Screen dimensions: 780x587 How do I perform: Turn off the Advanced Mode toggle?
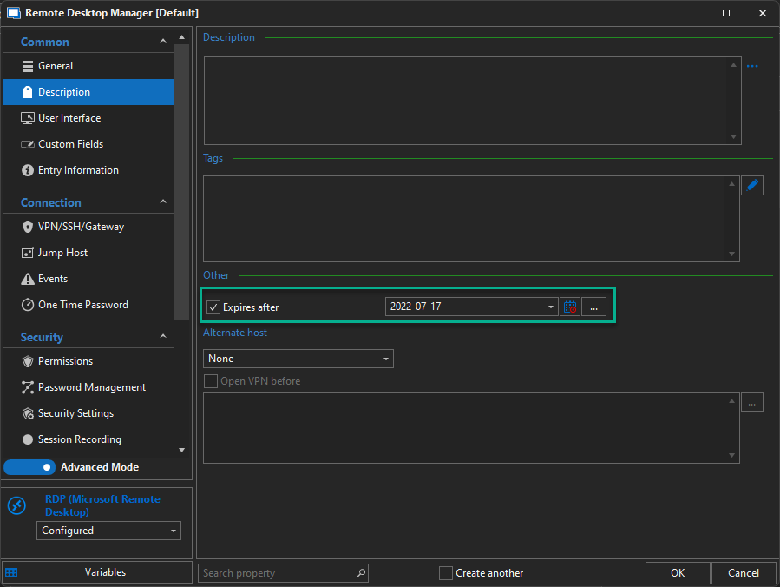coord(29,467)
